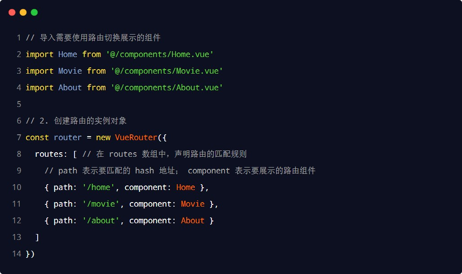Click the 'const' keyword on line 7
This screenshot has height=274, width=462.
(x=37, y=137)
